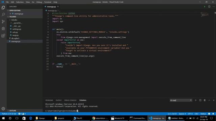Open __init__.py in the explorer
Image resolution: width=216 pixels, height=121 pixels.
(25, 26)
